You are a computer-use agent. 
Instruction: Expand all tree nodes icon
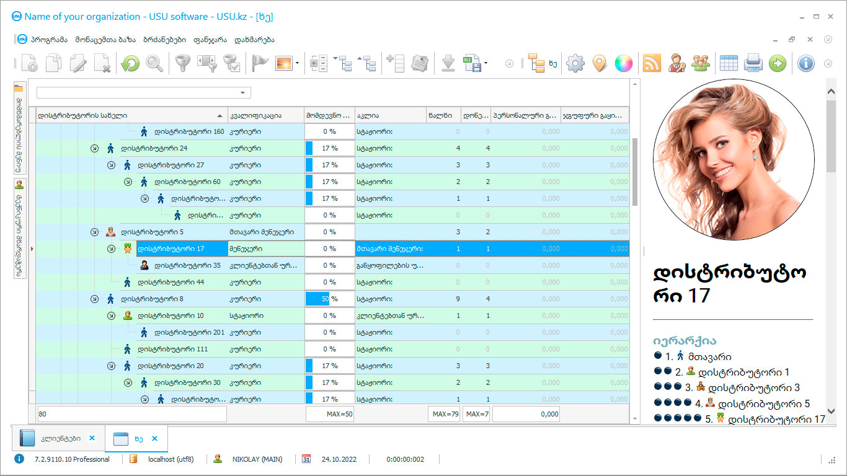pos(342,63)
